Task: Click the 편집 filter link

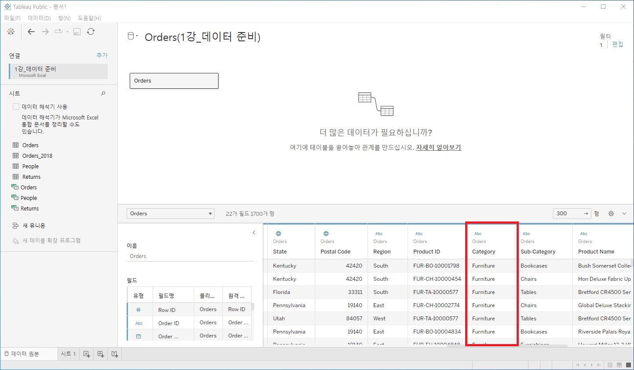Action: 618,44
